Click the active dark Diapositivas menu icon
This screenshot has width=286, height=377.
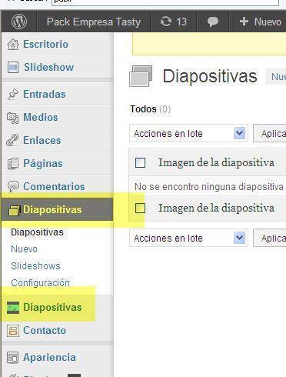pyautogui.click(x=15, y=210)
